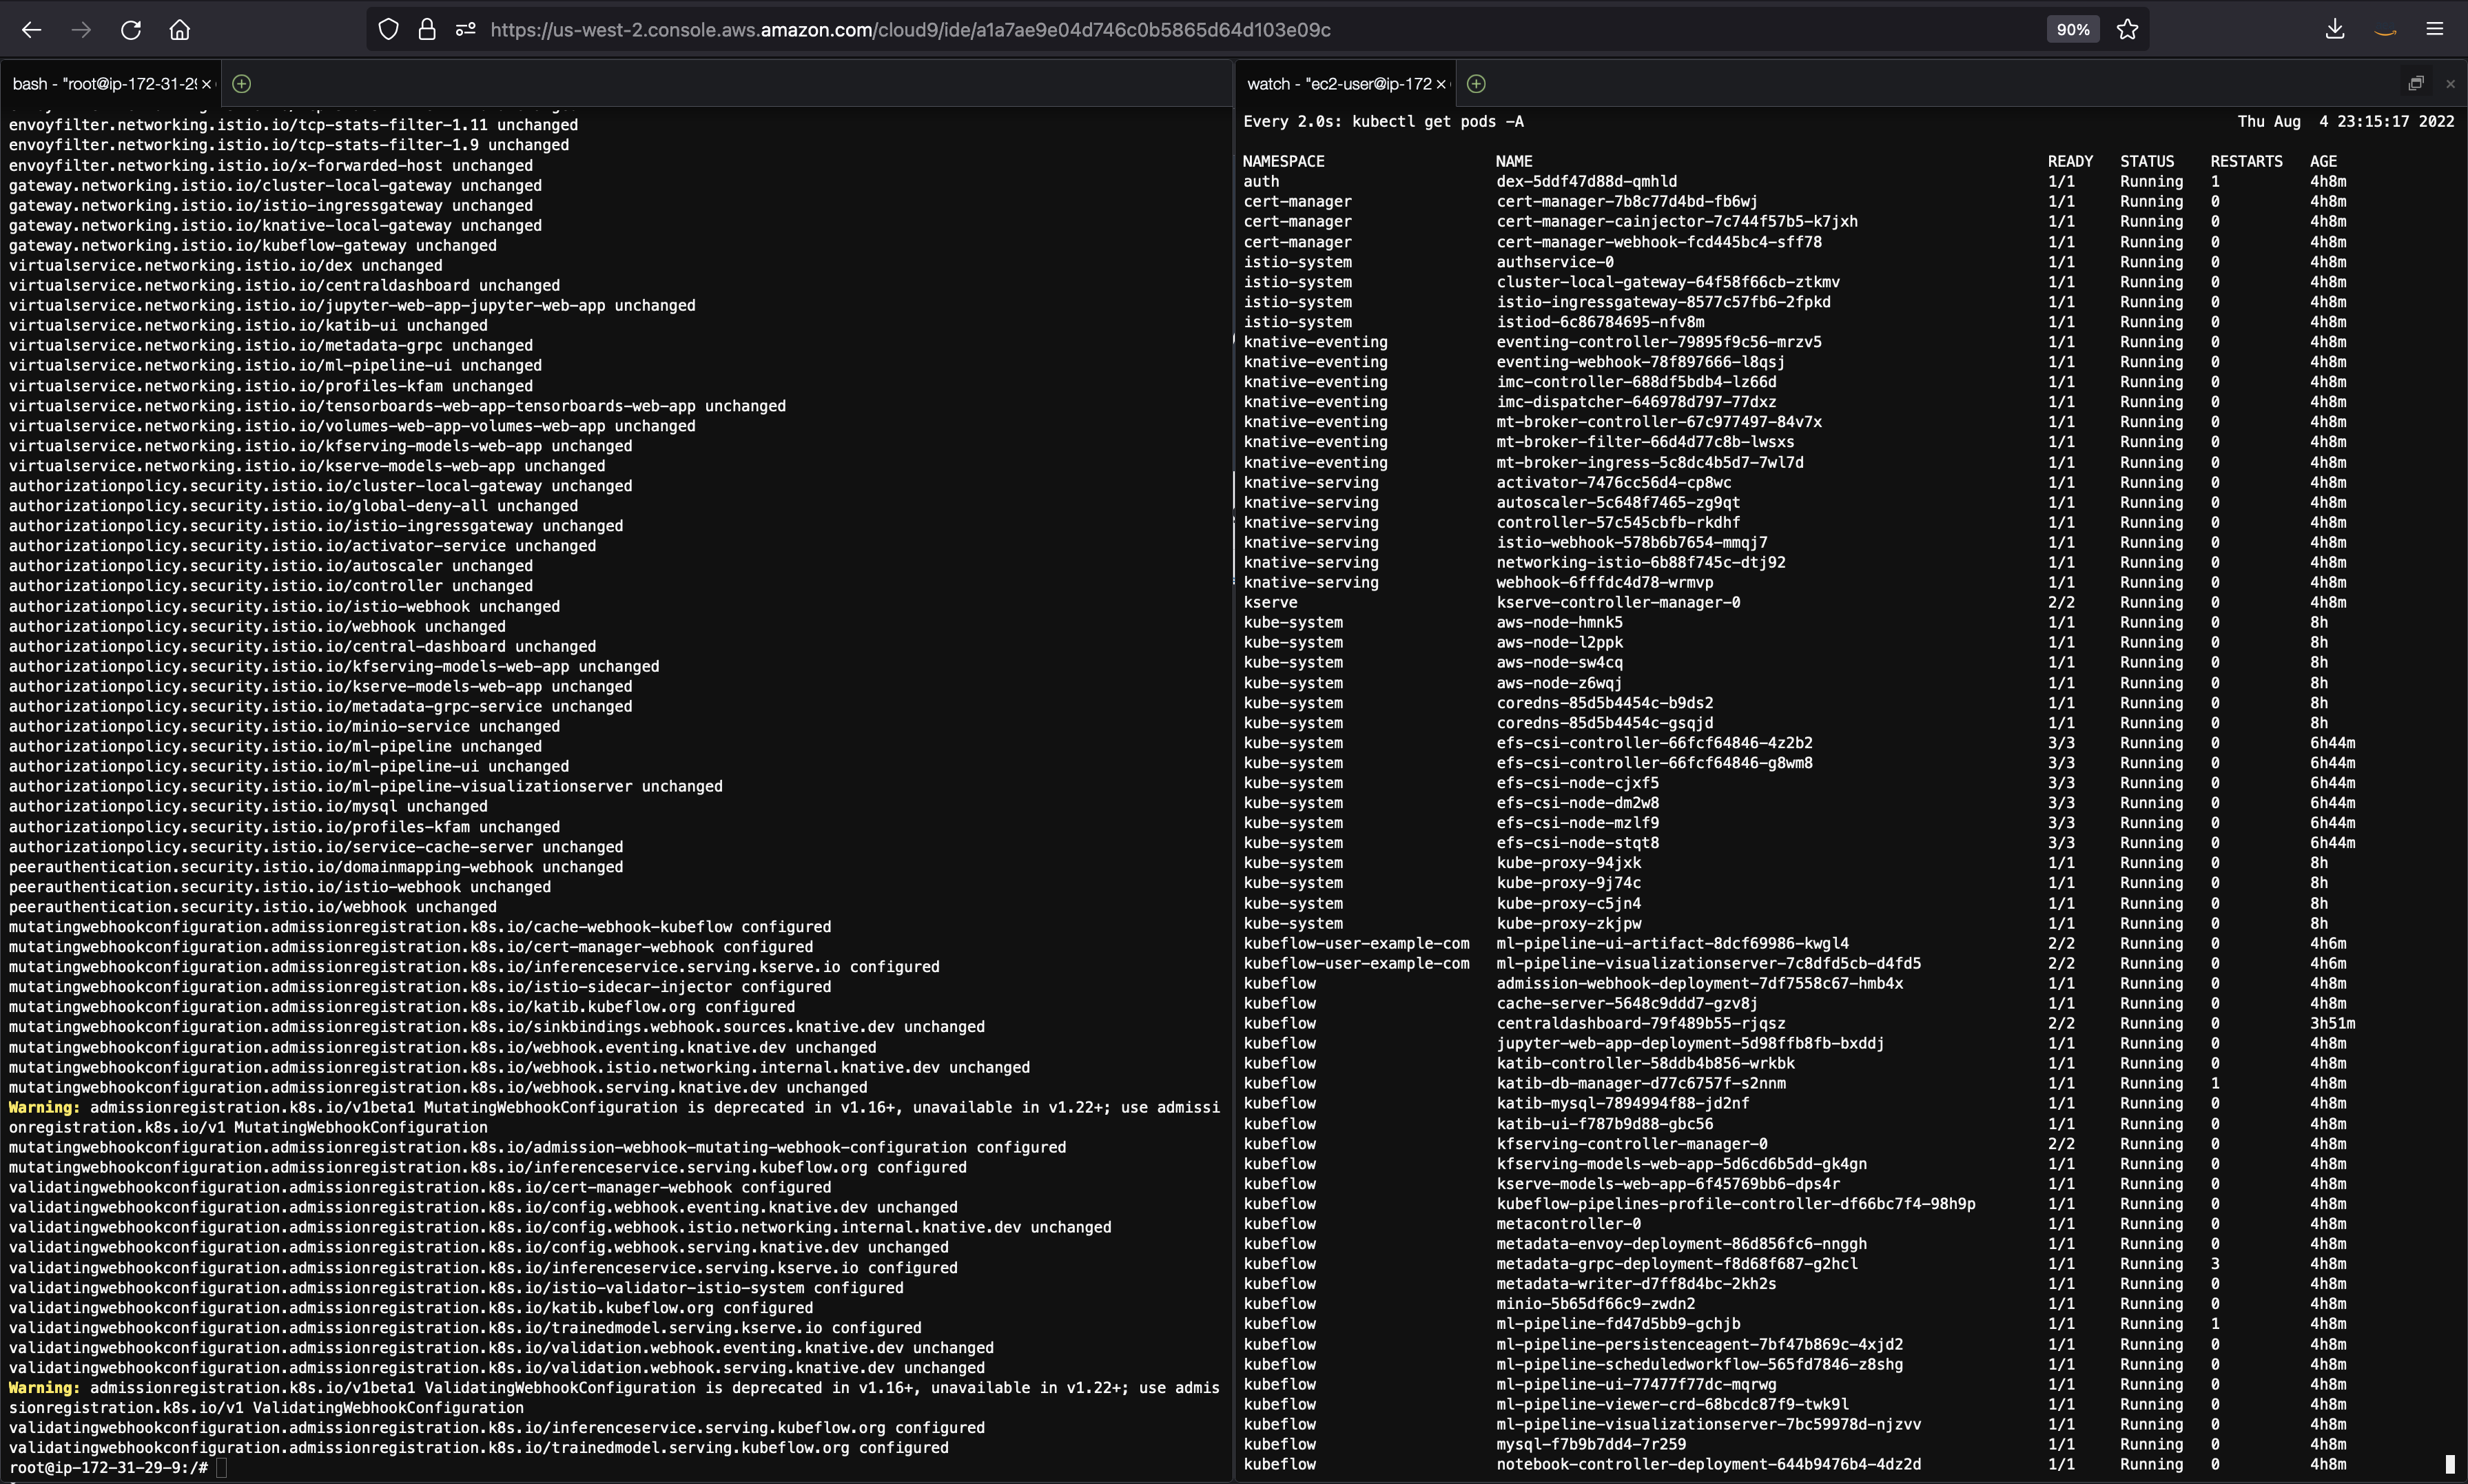Click the first yellow Warning: MutatingWebhookConfiguration line

tap(614, 1117)
